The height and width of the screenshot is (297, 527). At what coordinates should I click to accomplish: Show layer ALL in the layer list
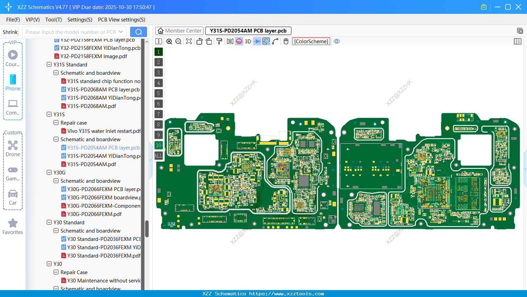coord(158,155)
